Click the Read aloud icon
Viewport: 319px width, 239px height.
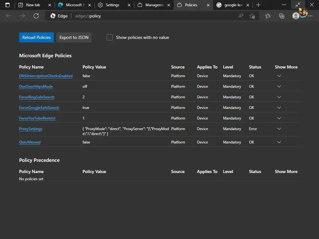coord(241,16)
